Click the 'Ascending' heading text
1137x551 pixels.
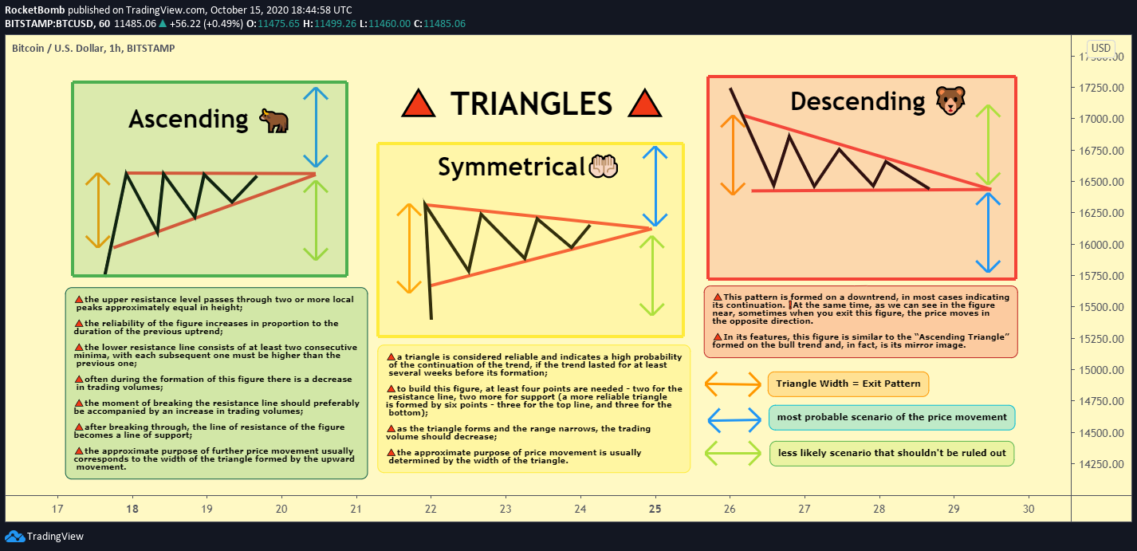189,119
